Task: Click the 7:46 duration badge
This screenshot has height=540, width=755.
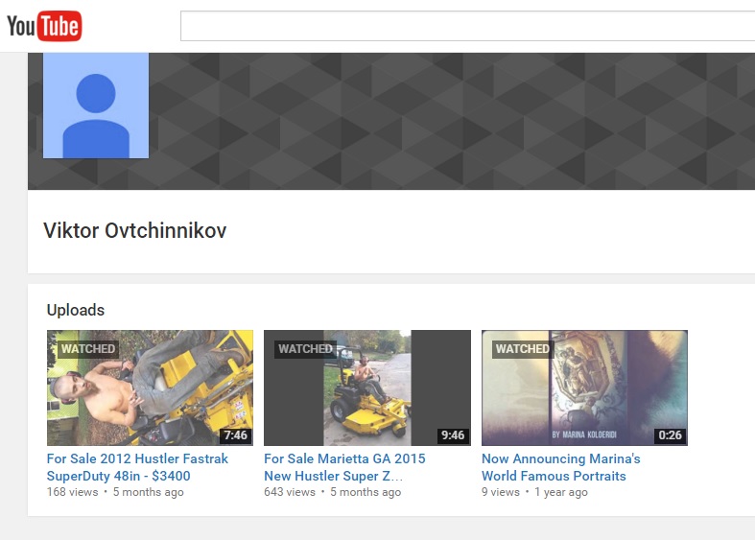Action: (x=235, y=435)
